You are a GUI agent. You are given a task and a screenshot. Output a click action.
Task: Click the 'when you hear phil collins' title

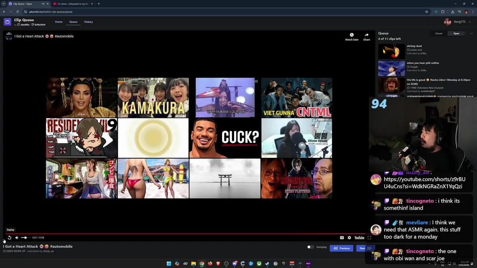pos(423,63)
